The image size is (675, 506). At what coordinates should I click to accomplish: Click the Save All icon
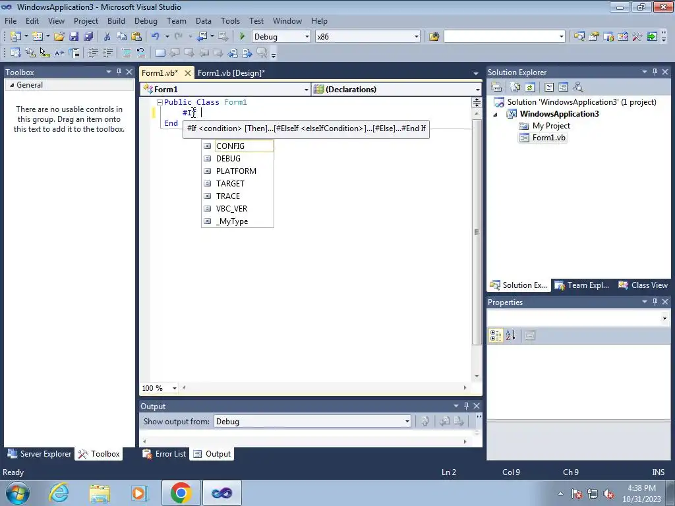tap(88, 37)
